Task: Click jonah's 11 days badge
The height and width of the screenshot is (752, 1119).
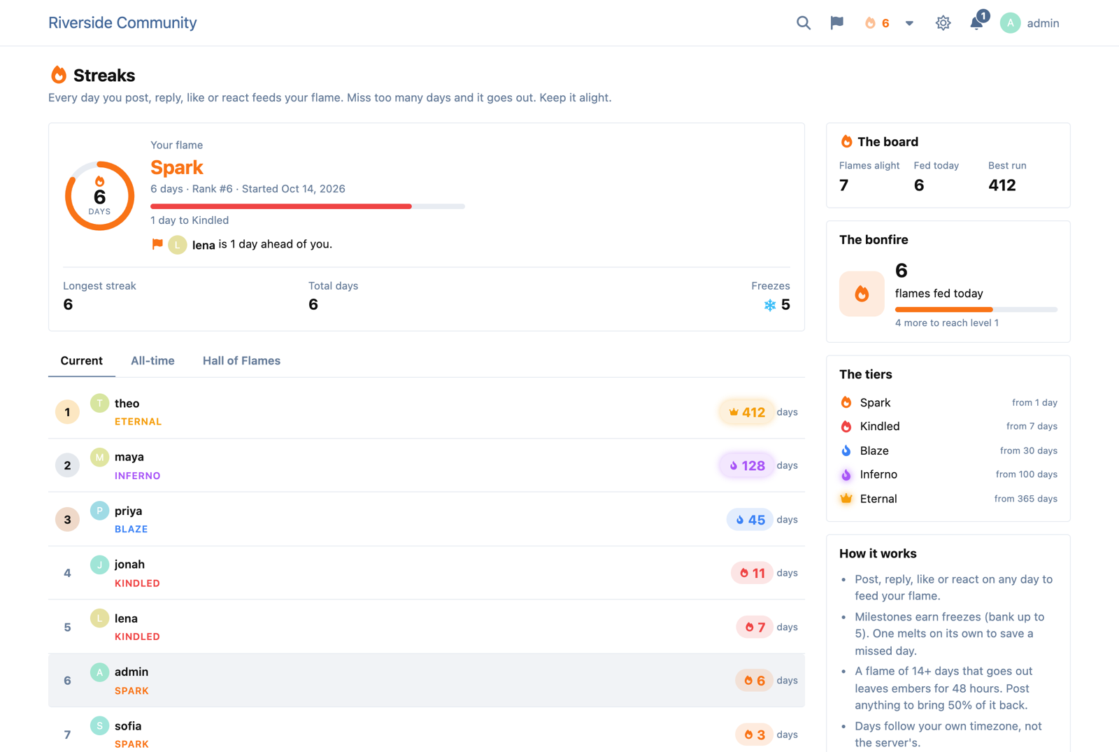Action: pyautogui.click(x=752, y=573)
